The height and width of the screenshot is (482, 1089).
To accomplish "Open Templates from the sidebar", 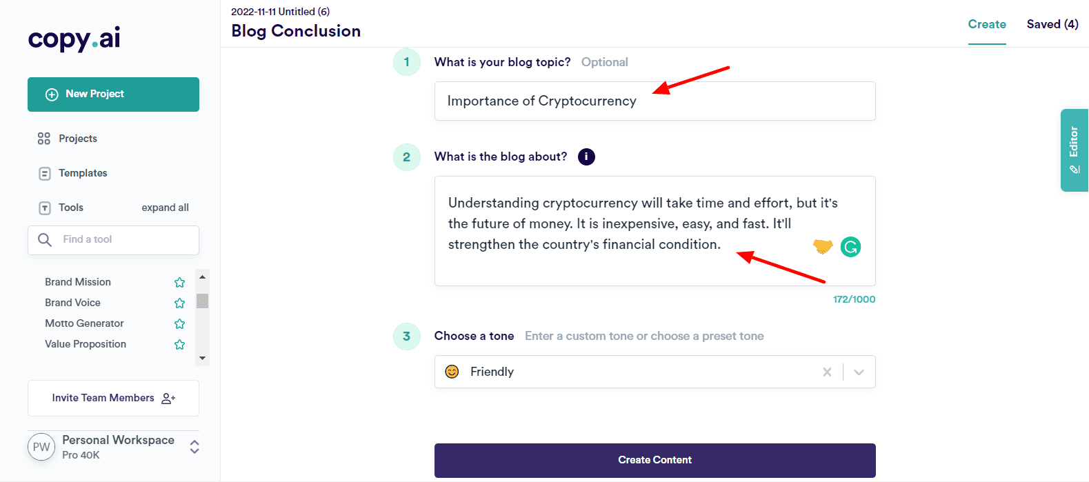I will pyautogui.click(x=83, y=173).
